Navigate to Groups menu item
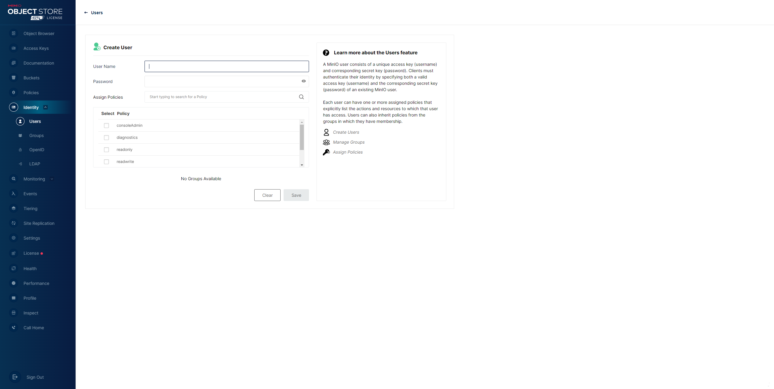 pyautogui.click(x=36, y=135)
